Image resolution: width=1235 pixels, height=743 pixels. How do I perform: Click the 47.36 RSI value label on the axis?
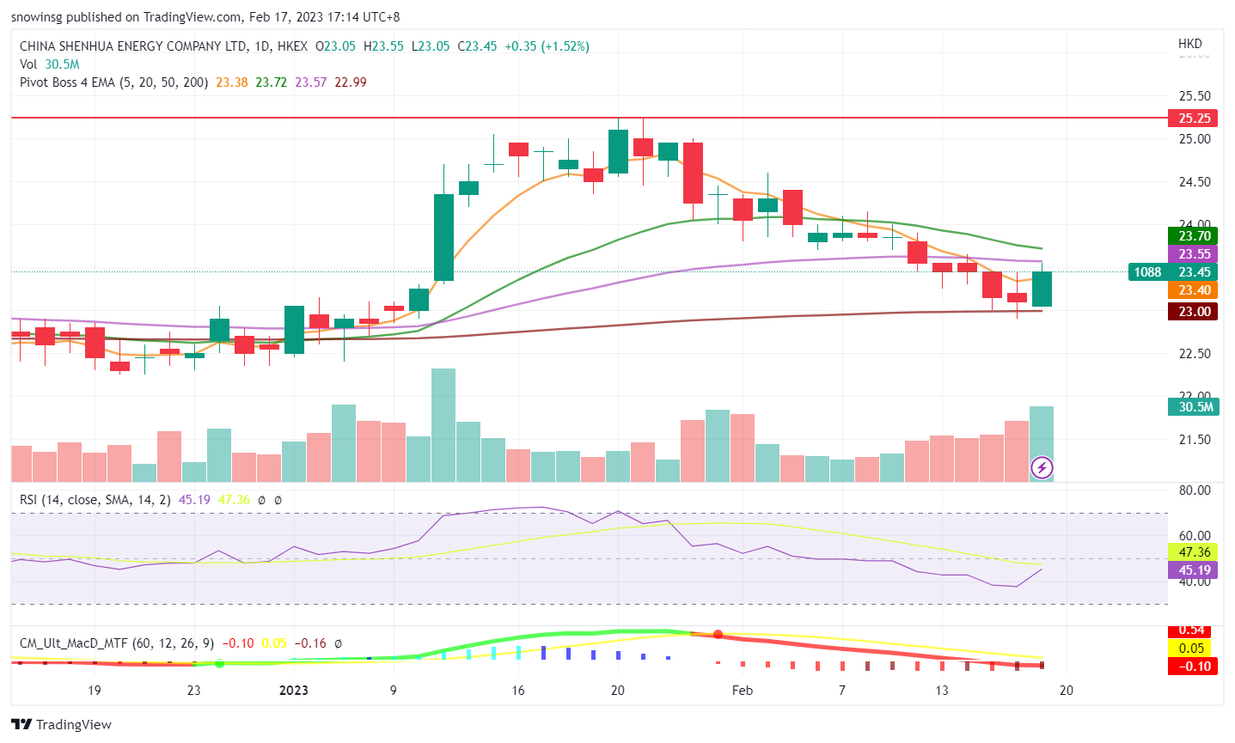point(1194,552)
